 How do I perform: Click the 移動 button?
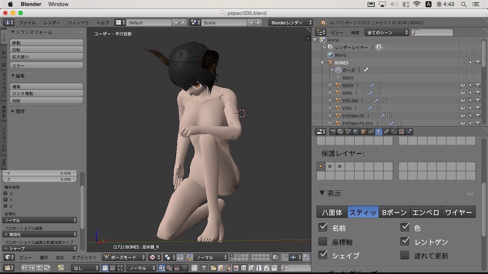point(46,42)
